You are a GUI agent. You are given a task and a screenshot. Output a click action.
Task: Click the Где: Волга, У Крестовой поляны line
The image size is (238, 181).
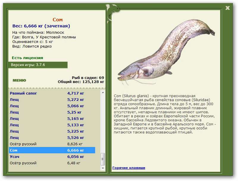point(44,37)
